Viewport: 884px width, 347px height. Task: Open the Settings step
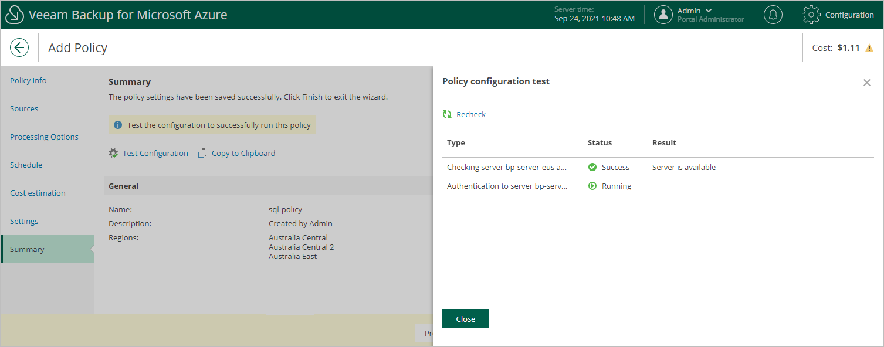[x=24, y=221]
